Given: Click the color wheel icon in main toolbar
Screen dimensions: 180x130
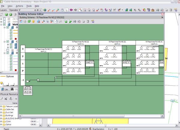Looking at the screenshot, I should point(144,10).
